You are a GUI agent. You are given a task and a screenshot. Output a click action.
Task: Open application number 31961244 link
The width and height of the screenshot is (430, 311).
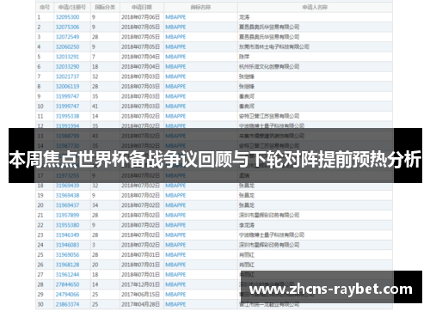pyautogui.click(x=67, y=275)
